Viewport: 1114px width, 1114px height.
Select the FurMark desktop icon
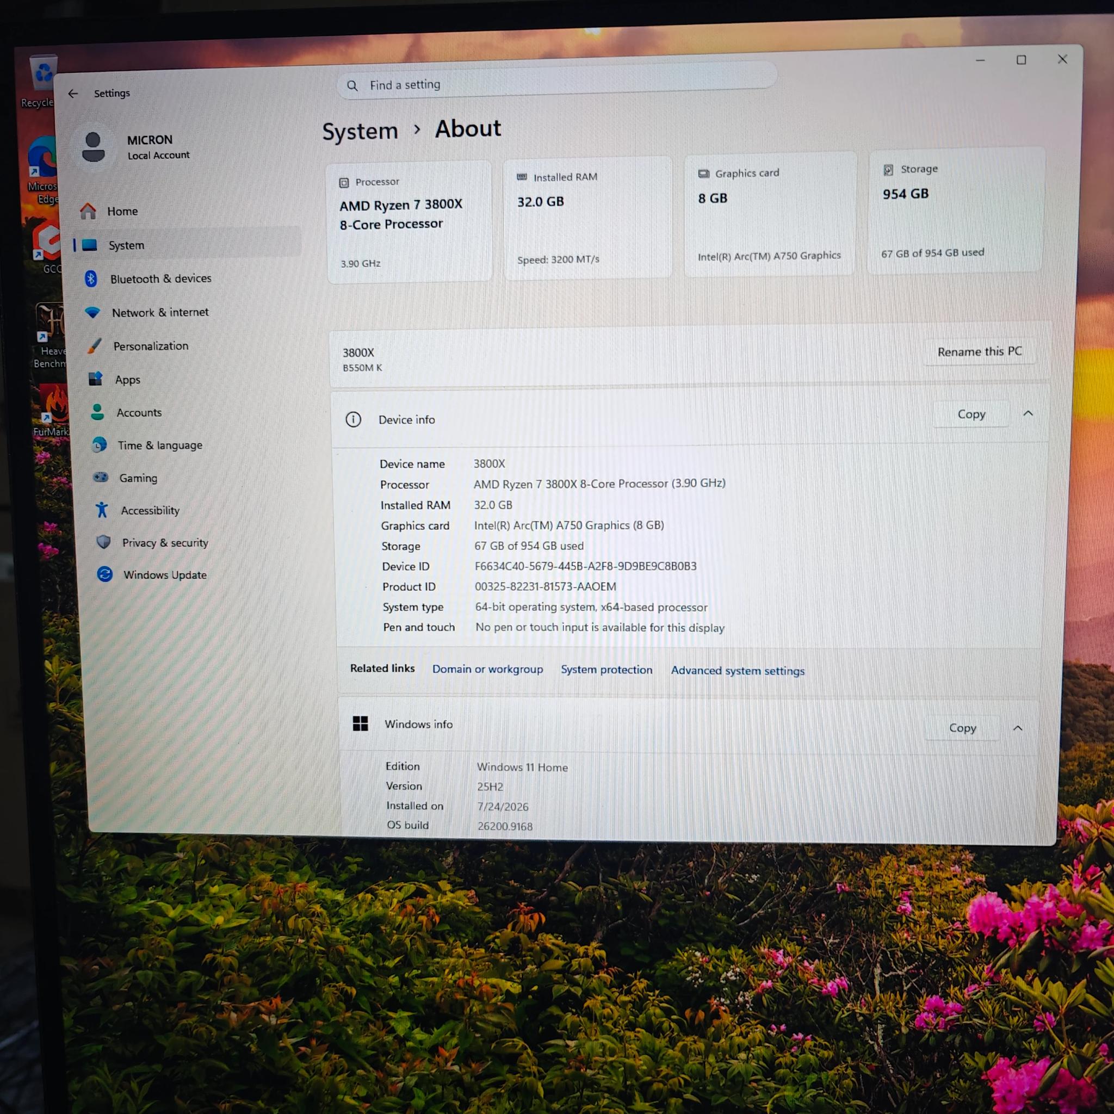click(x=51, y=411)
